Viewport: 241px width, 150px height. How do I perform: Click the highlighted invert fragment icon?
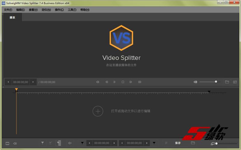tap(58, 143)
